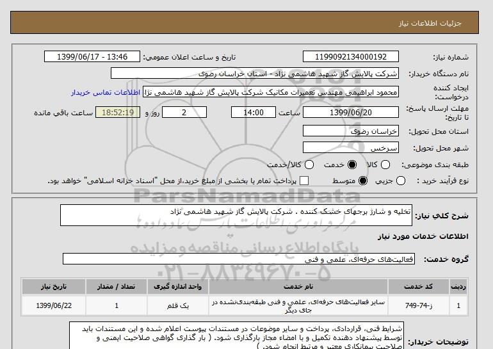Click the طبقه بندی موضوعی label
493x349 pixels.
435,165
